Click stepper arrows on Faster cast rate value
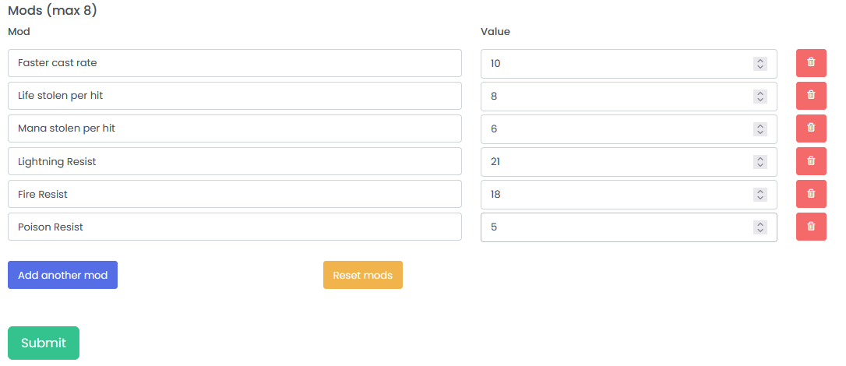 [x=760, y=64]
